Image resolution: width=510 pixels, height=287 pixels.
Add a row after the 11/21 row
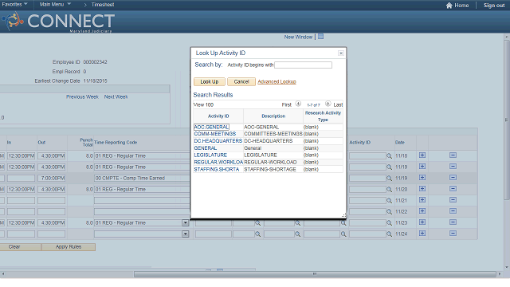[x=422, y=200]
